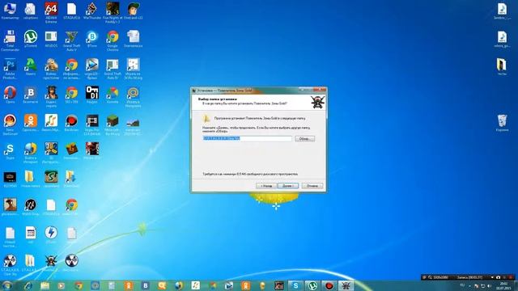
Task: Open Bandicam desktop shortcut
Action: 71,123
